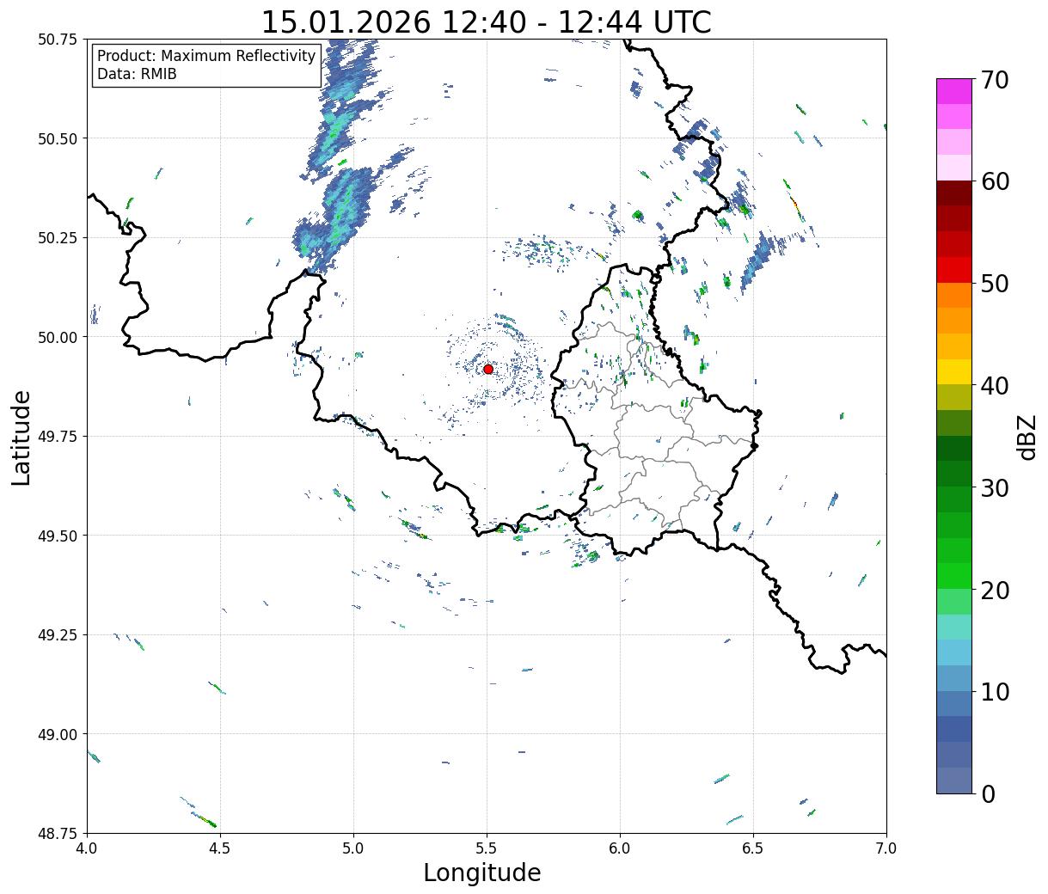Viewport: 1048px width, 894px height.
Task: Click the dark maroon swatch just below 60
Action: pyautogui.click(x=954, y=193)
